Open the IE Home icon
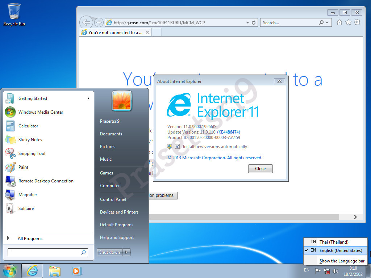Image resolution: width=371 pixels, height=278 pixels. tap(339, 22)
